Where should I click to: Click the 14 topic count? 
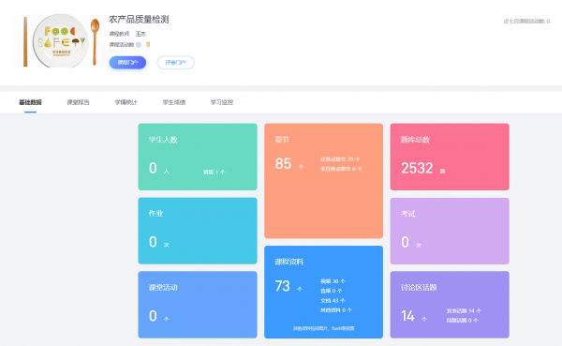(407, 316)
